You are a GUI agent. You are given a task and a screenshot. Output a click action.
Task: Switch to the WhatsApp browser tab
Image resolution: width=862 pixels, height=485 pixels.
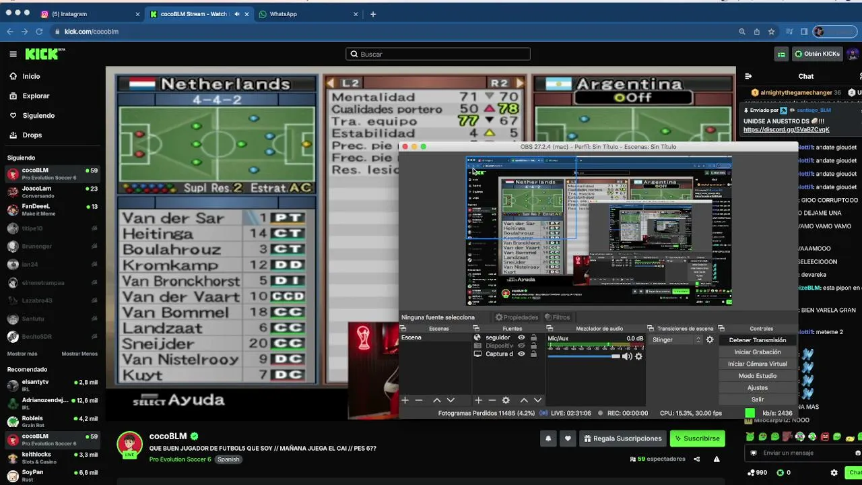(x=308, y=13)
